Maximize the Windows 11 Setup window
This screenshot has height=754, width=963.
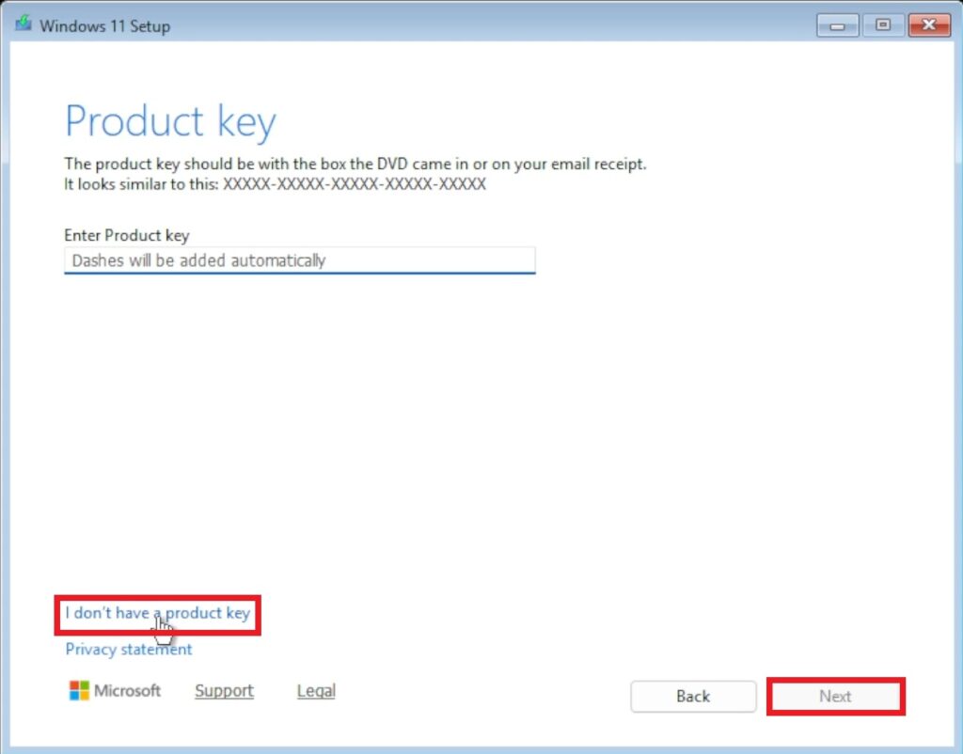(x=883, y=25)
